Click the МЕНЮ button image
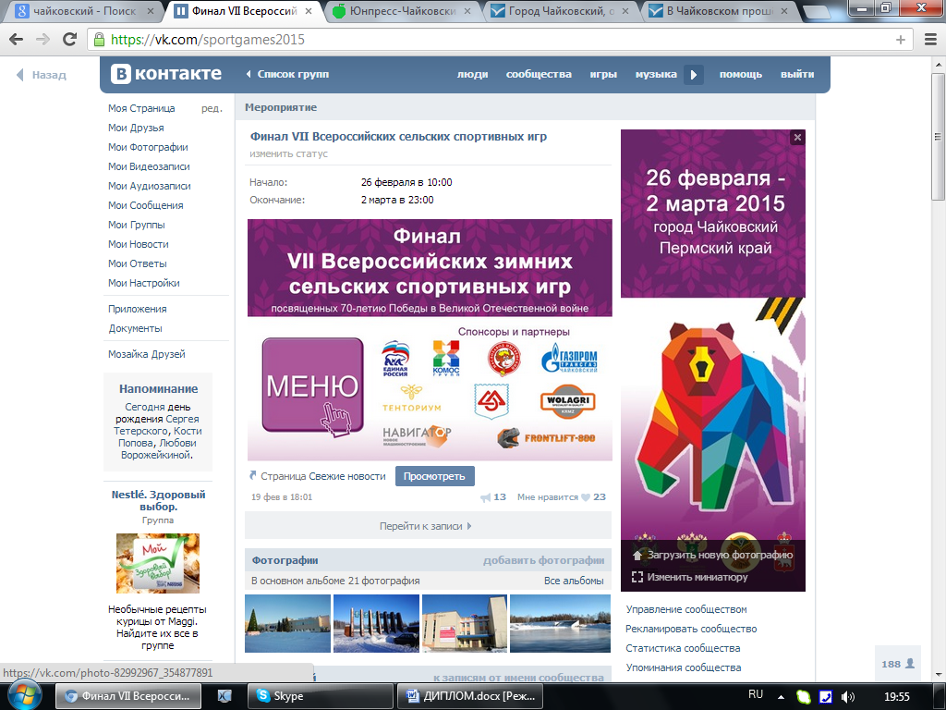The width and height of the screenshot is (946, 710). [312, 386]
